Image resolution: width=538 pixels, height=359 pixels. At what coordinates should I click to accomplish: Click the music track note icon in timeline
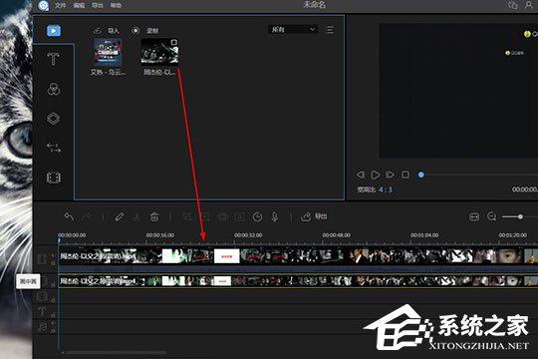[42, 327]
